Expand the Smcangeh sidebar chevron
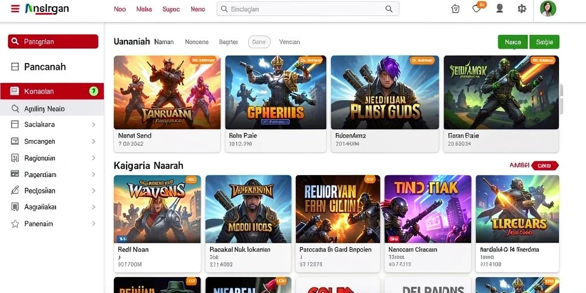This screenshot has height=293, width=586. 93,141
